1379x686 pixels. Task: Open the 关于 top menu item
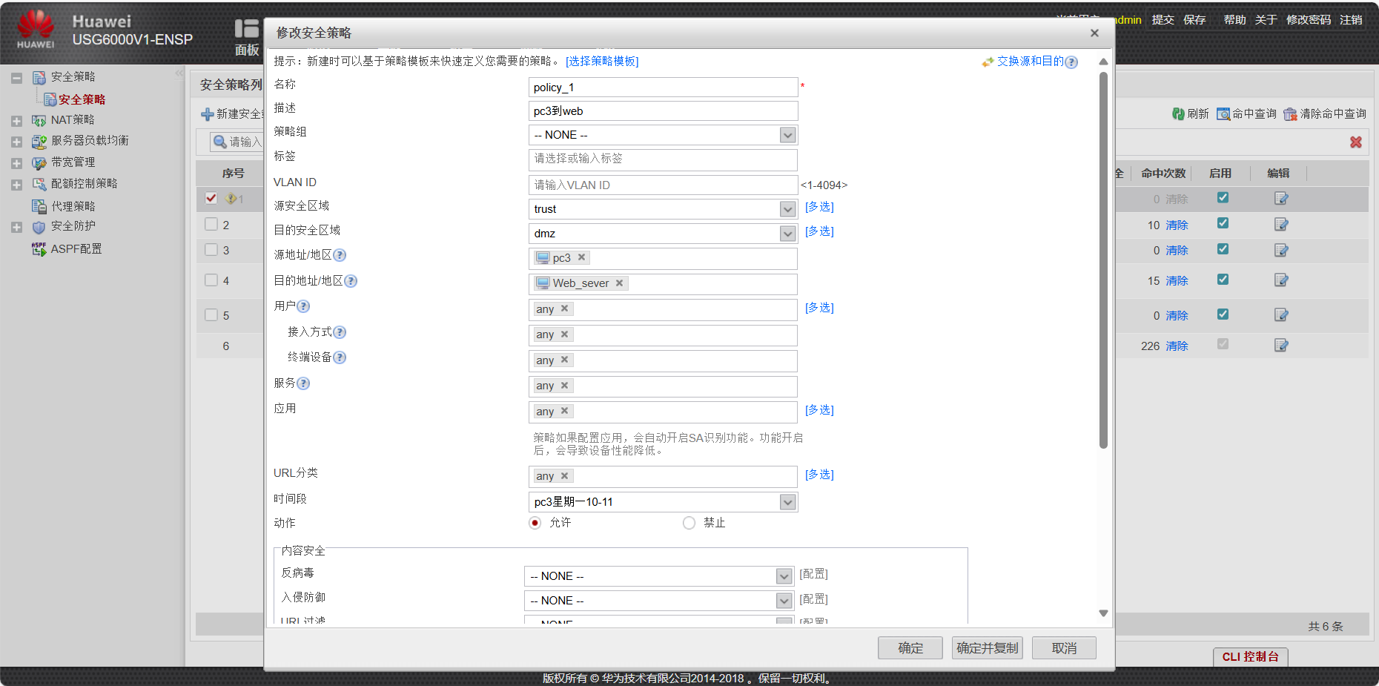1266,20
